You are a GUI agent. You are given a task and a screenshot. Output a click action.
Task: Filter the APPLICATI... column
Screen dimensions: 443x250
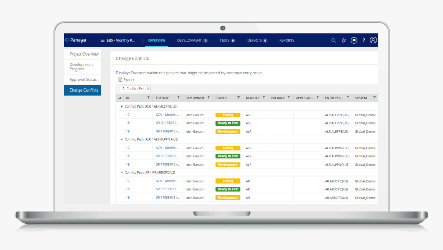[317, 98]
